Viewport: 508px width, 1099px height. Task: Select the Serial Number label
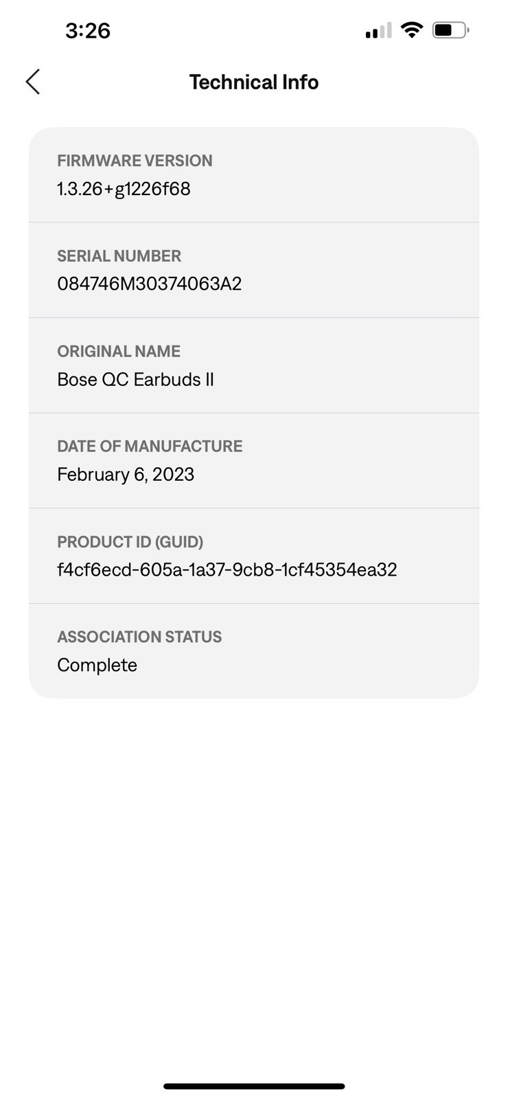click(x=119, y=256)
